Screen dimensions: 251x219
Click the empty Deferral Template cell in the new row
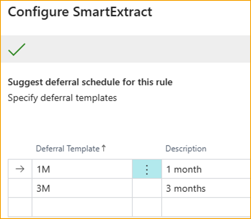click(x=81, y=207)
